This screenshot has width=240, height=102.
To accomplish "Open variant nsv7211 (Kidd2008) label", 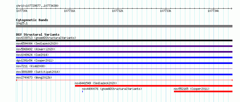I will [31, 66].
